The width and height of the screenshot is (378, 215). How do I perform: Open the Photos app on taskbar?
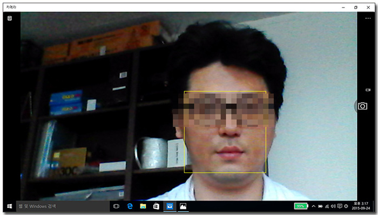tap(183, 206)
